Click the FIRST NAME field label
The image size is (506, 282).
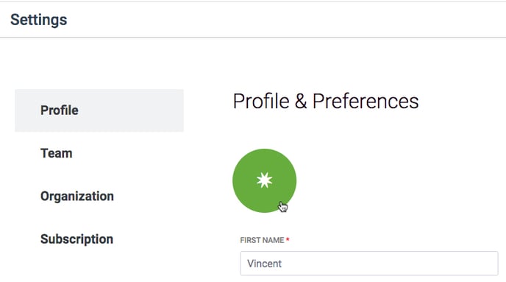click(x=262, y=240)
